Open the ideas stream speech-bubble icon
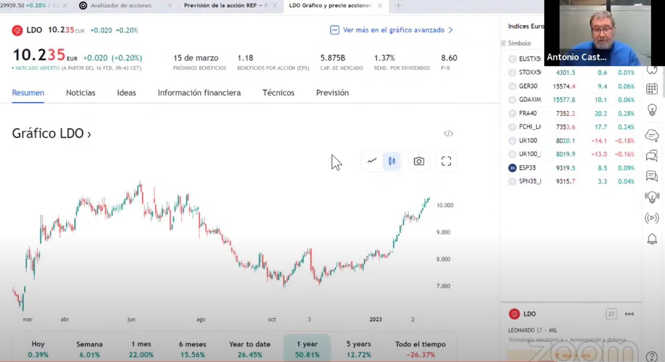Screen dimensions: 665x362 [652, 176]
